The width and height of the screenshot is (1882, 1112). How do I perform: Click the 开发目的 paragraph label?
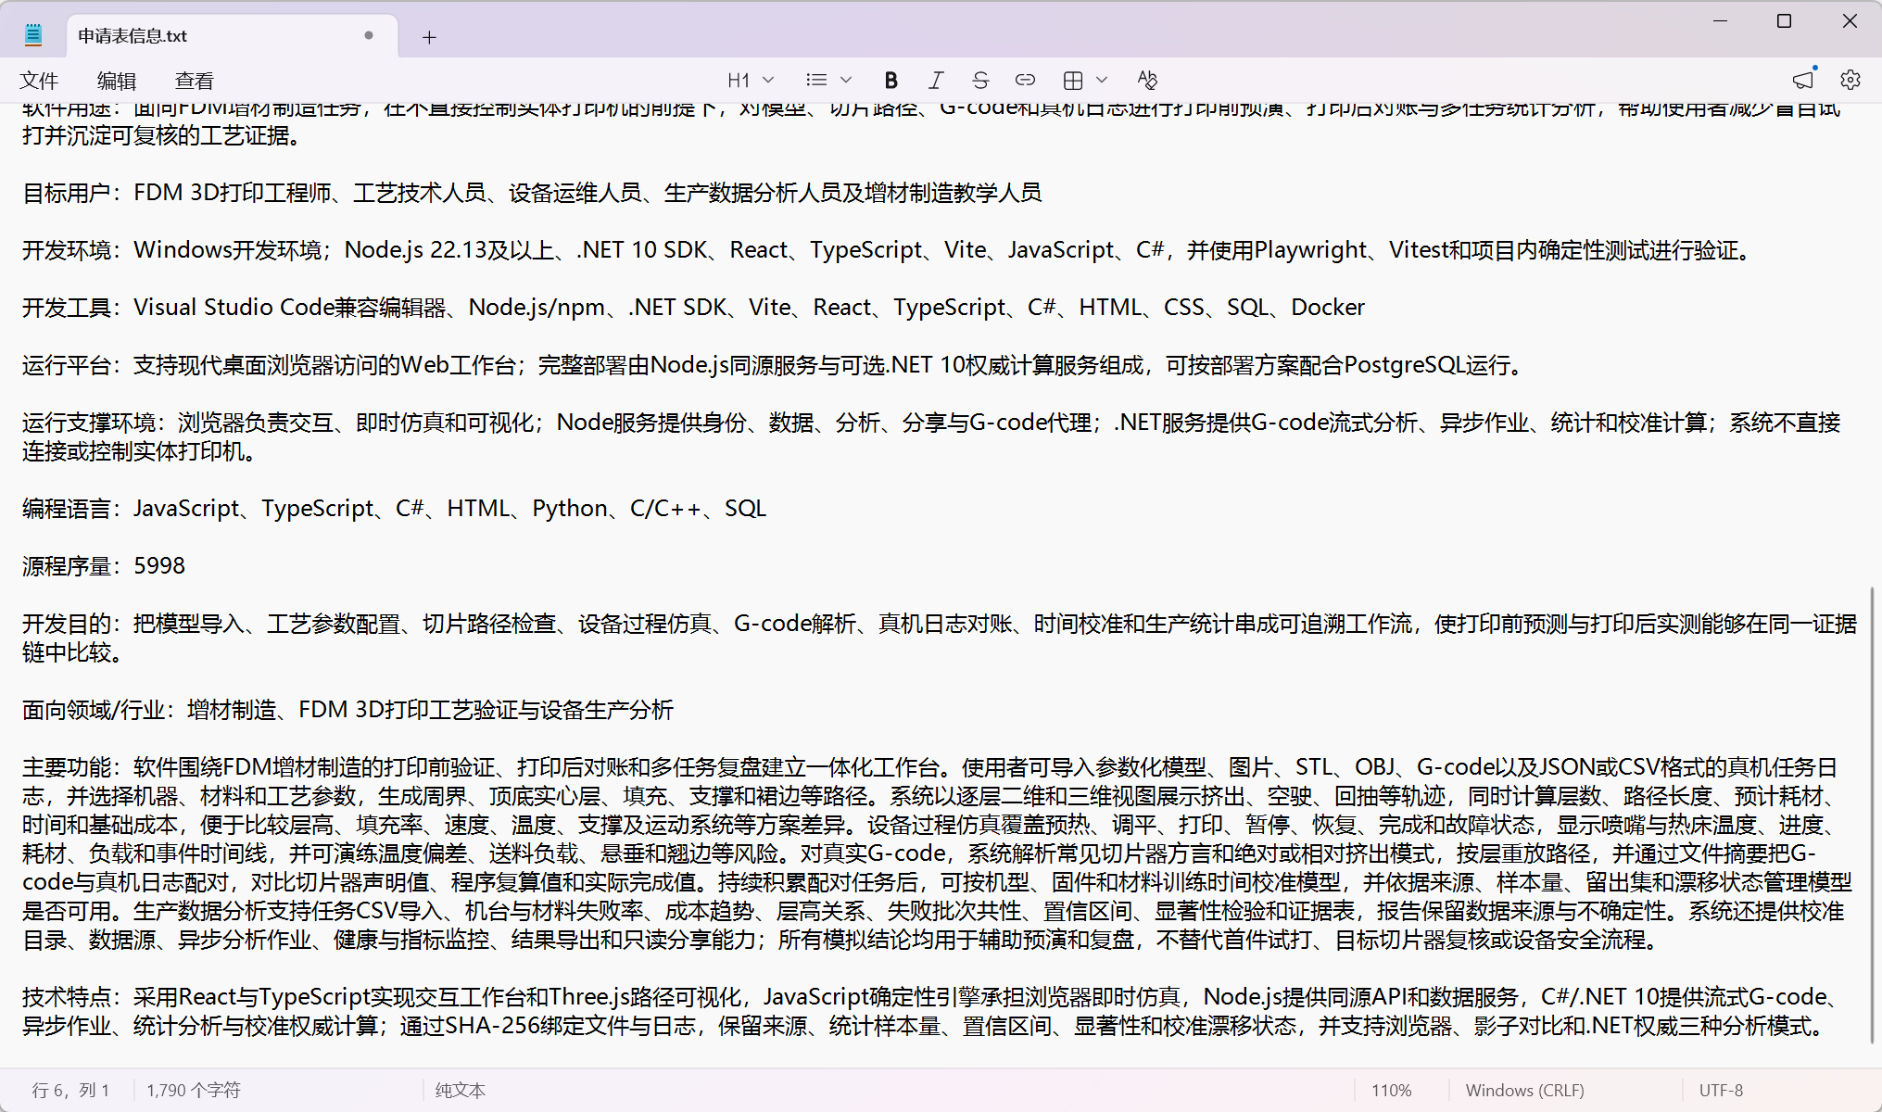click(x=67, y=624)
